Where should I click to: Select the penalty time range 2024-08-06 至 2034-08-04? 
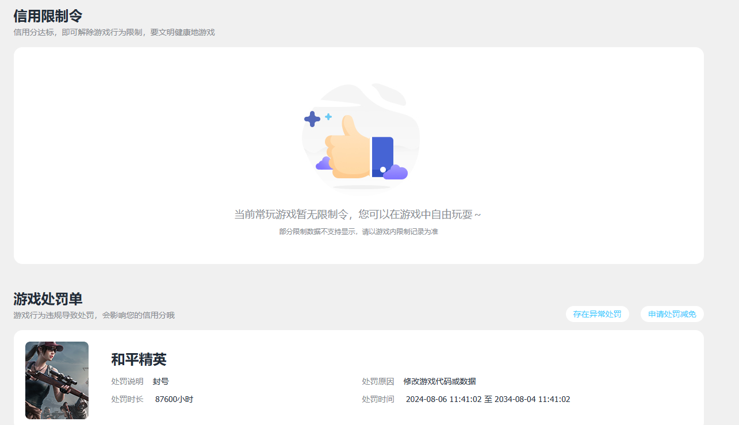tap(488, 399)
